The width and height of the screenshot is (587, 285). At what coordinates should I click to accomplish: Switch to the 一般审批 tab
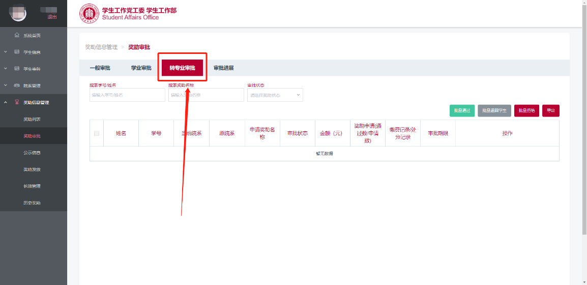point(100,68)
